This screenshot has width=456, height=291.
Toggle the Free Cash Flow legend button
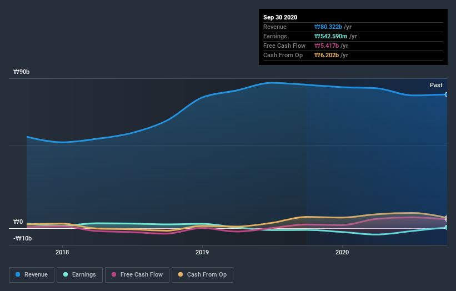pyautogui.click(x=137, y=275)
